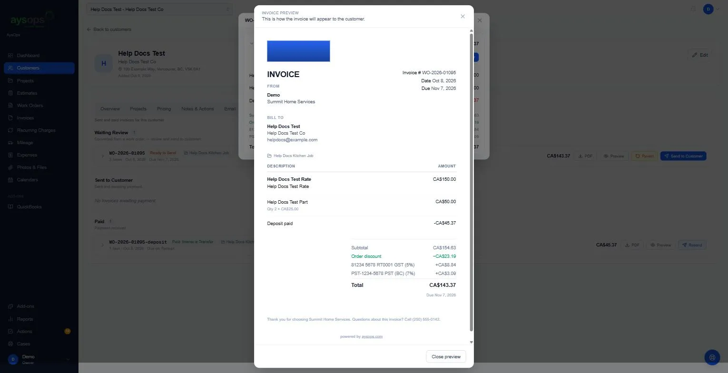Expand the Demo Owner account menu
This screenshot has width=728, height=373.
point(39,359)
